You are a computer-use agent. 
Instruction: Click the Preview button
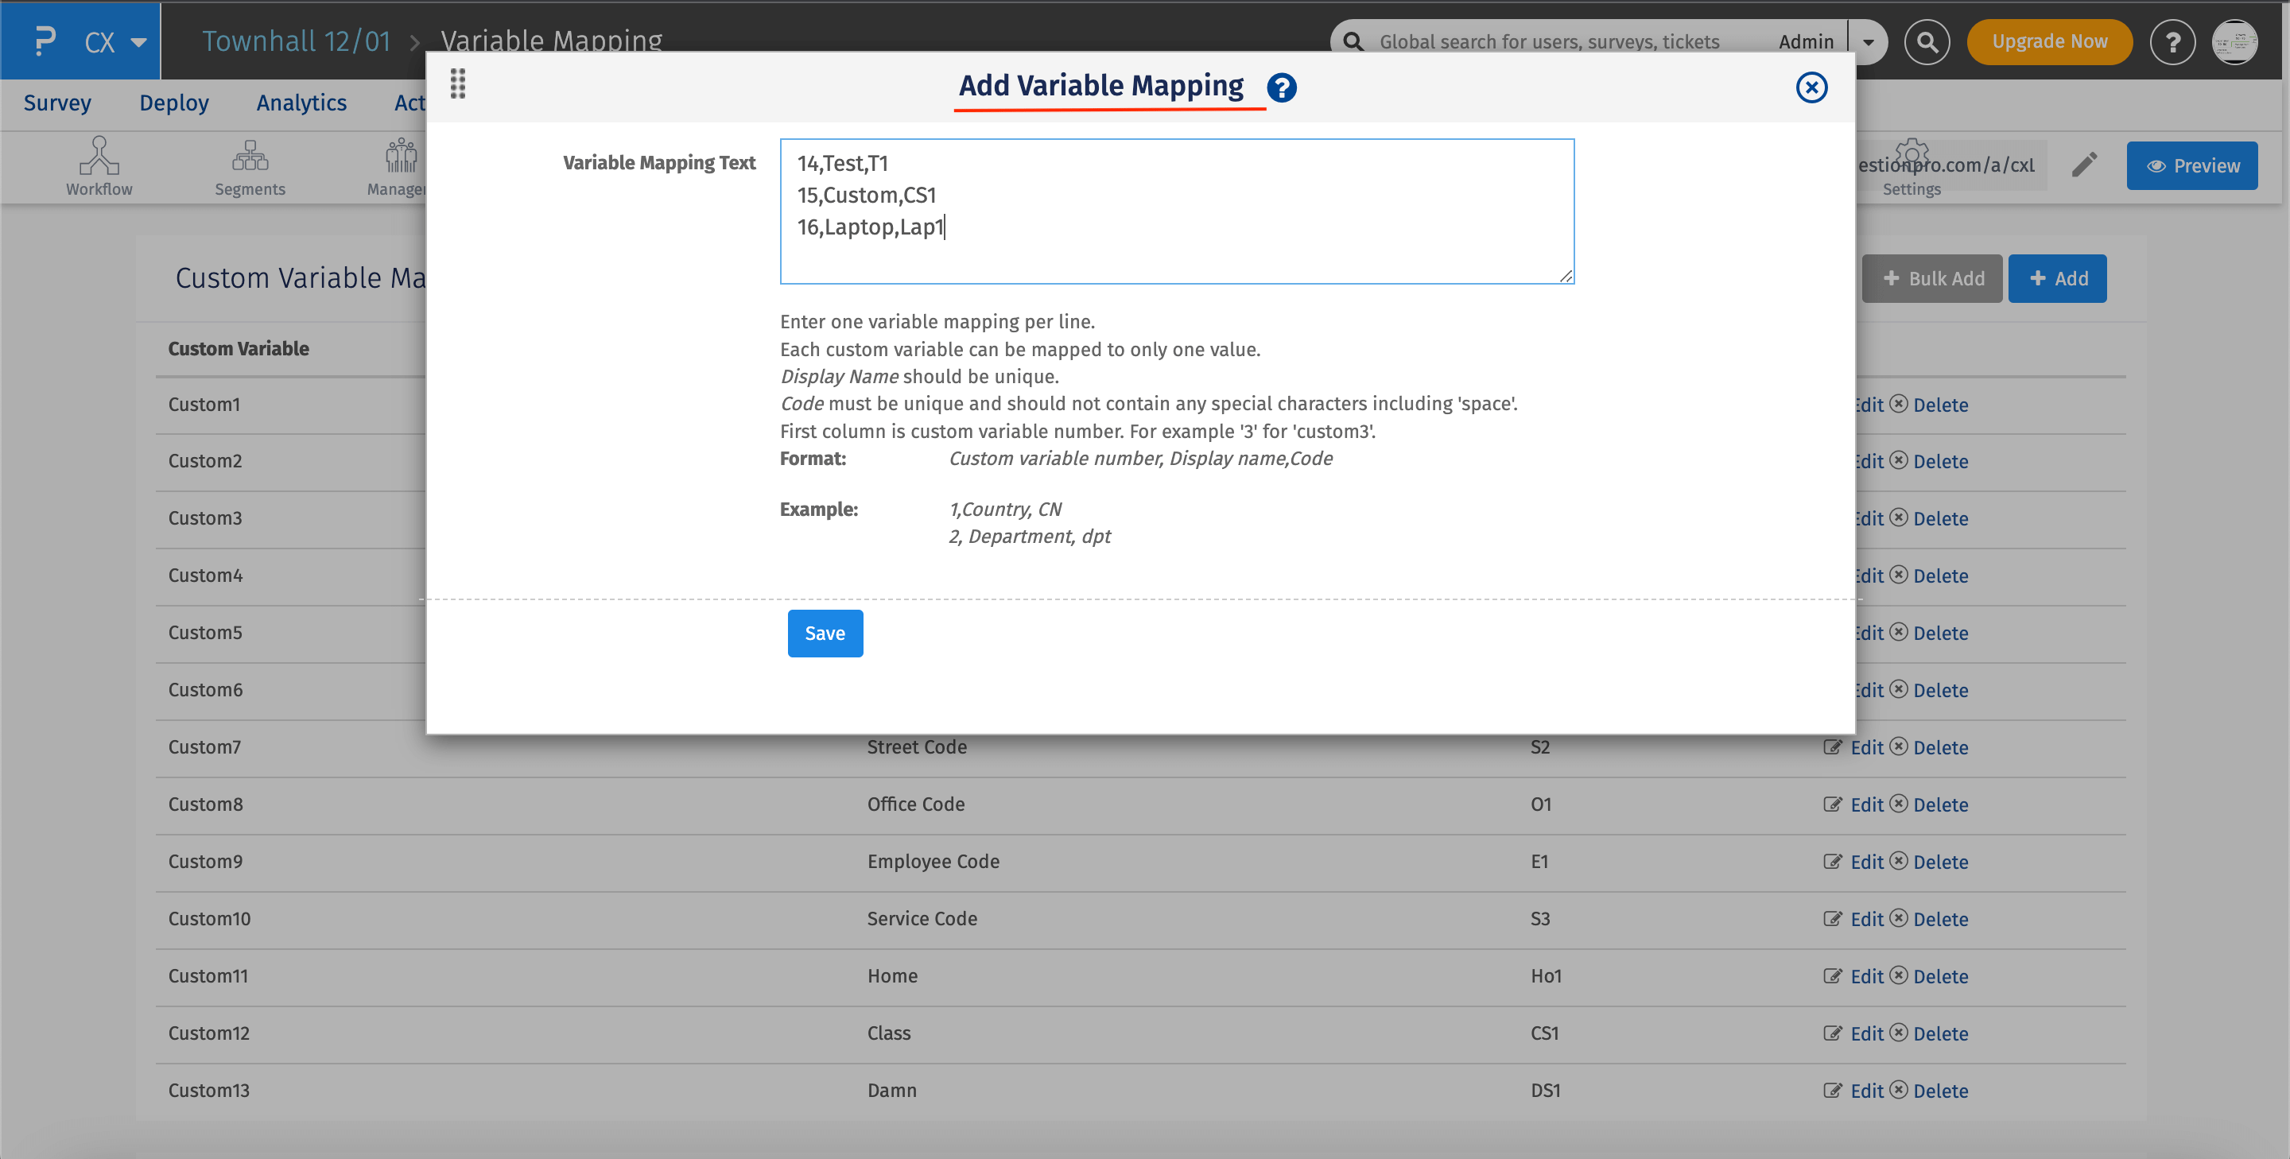pos(2192,165)
